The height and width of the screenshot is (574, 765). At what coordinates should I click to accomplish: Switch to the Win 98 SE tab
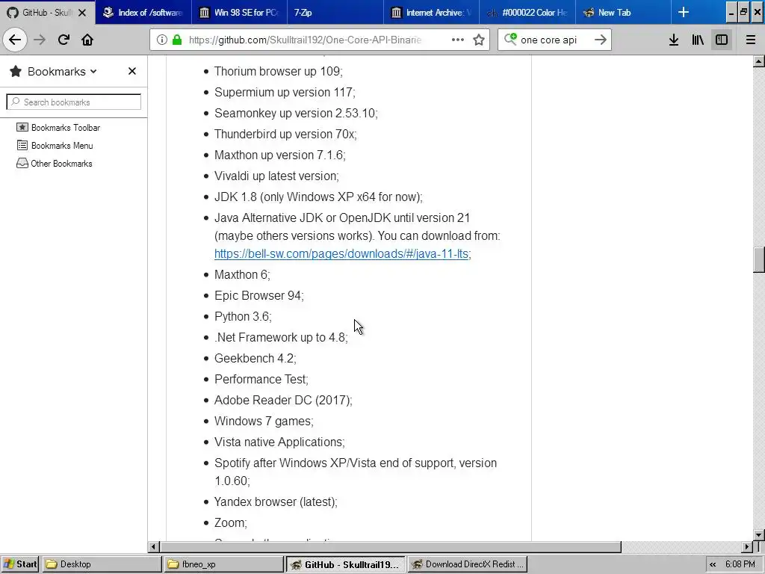pos(239,12)
